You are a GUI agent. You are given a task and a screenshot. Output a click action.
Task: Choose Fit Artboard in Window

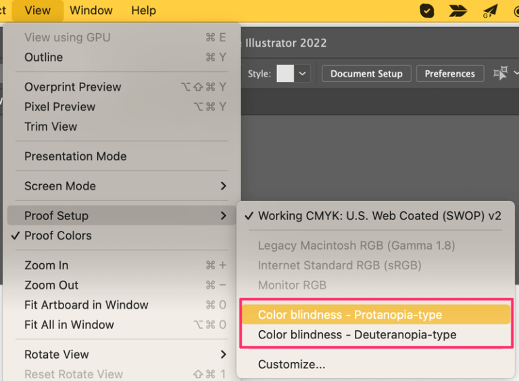coord(86,305)
